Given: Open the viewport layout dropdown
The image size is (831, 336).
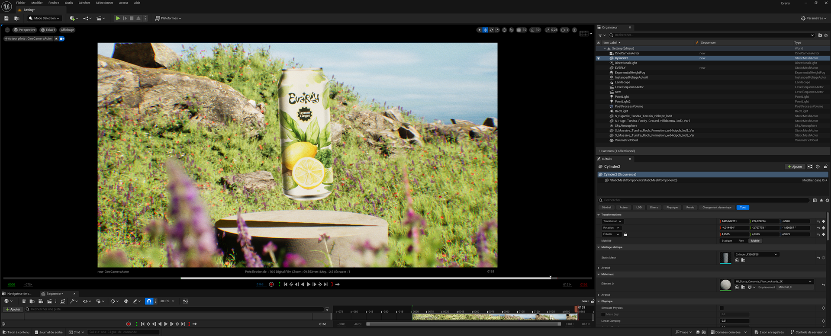Looking at the screenshot, I should [586, 33].
